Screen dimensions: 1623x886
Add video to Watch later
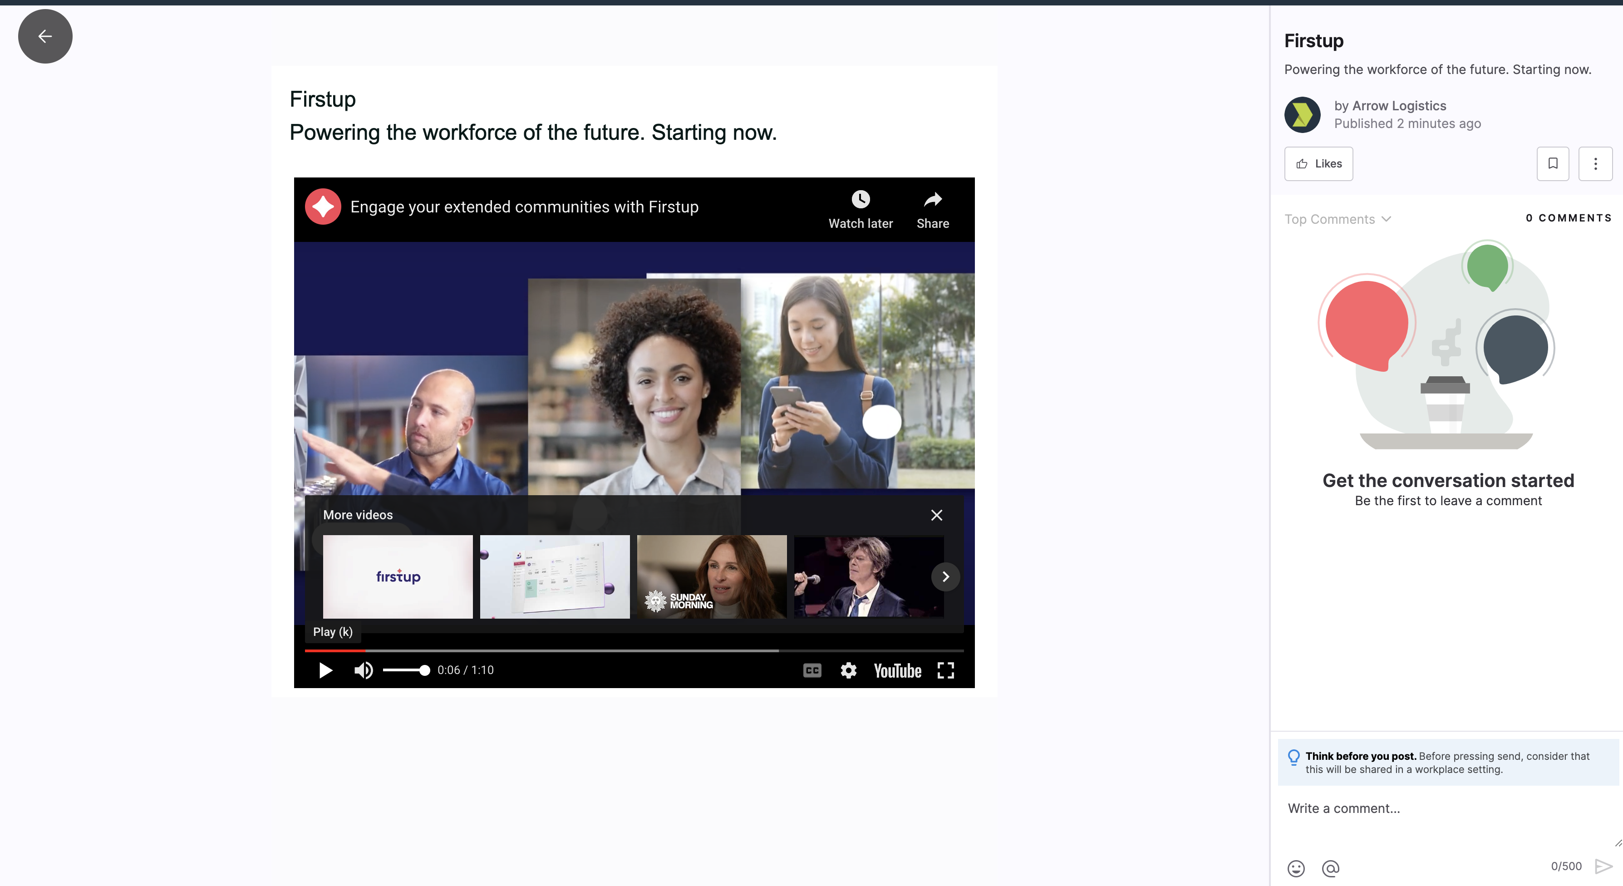click(860, 211)
